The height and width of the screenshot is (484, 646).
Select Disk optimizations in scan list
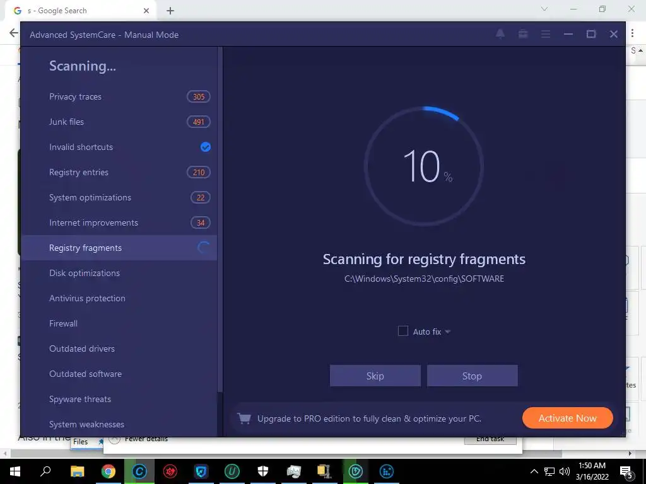point(119,273)
